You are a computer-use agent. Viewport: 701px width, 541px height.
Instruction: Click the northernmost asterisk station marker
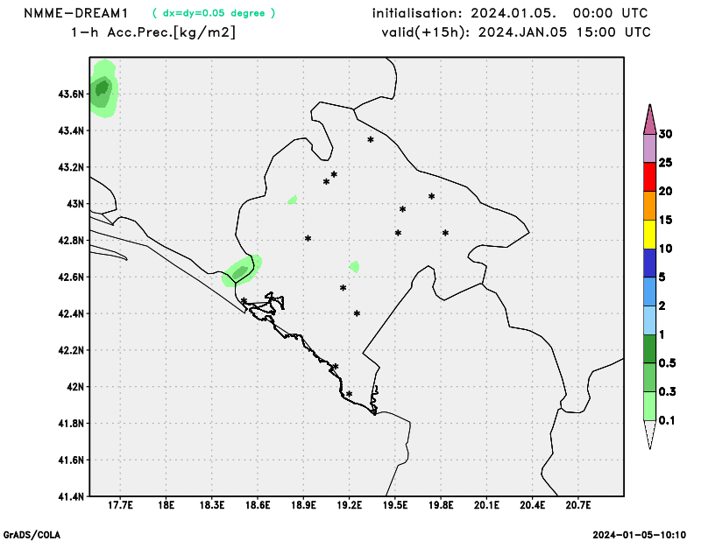371,140
